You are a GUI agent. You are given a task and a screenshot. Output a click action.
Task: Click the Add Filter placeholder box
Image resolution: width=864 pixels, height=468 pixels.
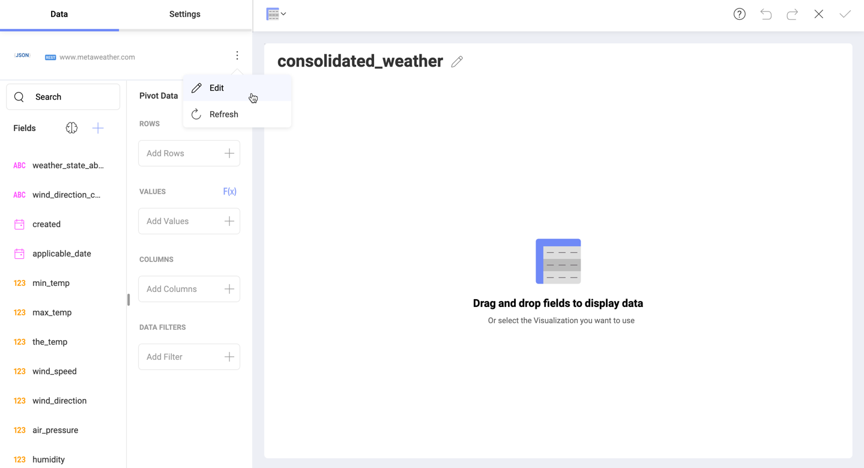[x=189, y=357]
